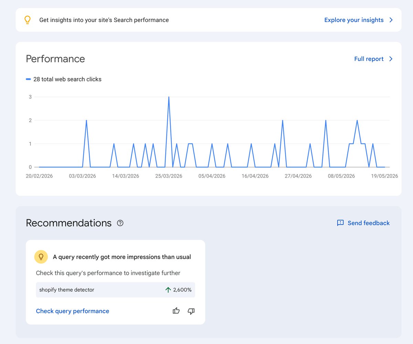
Task: Open Check query performance link
Action: pos(73,311)
